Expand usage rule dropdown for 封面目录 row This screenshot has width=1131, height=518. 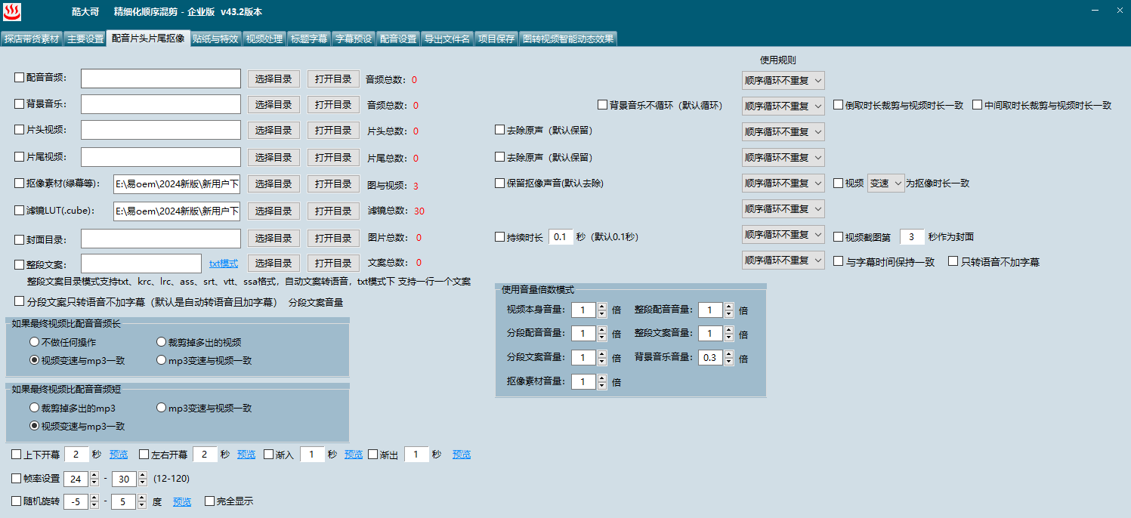[783, 234]
